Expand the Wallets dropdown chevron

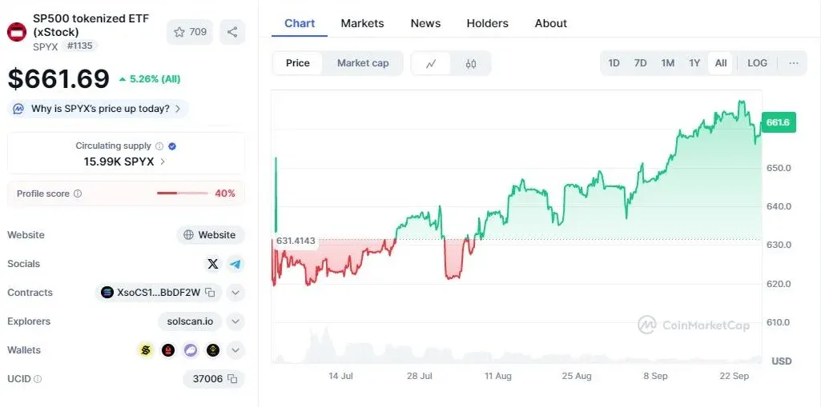coord(235,350)
